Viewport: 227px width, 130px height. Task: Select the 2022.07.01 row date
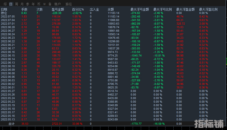coord(8,24)
